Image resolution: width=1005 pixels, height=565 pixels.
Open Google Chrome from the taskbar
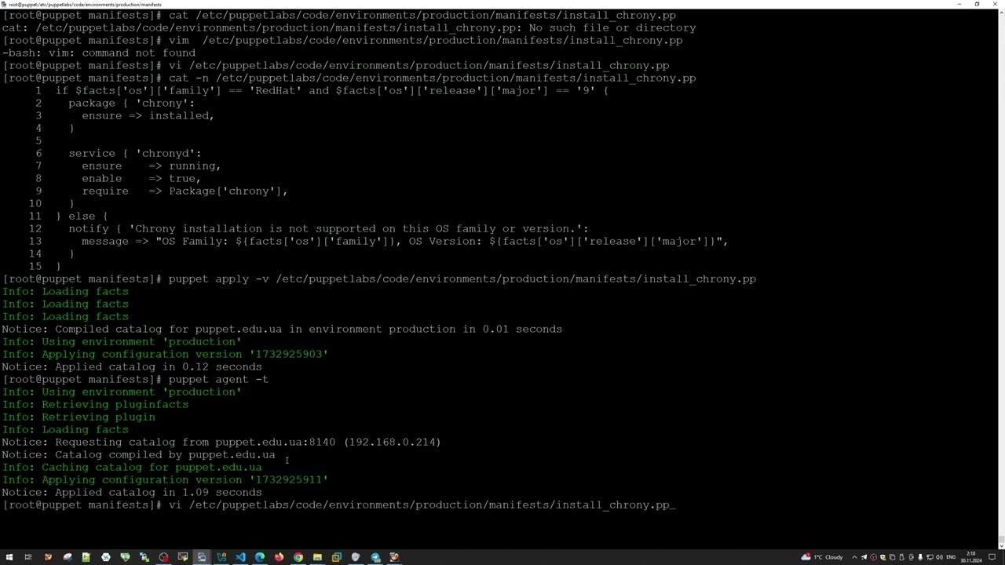tap(298, 557)
